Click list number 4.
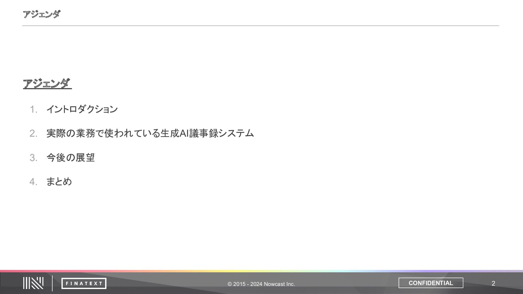Viewport: 523px width, 294px height. [33, 182]
